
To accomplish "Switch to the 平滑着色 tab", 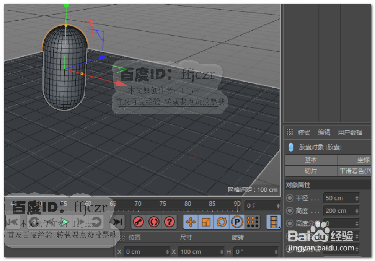I will (354, 171).
